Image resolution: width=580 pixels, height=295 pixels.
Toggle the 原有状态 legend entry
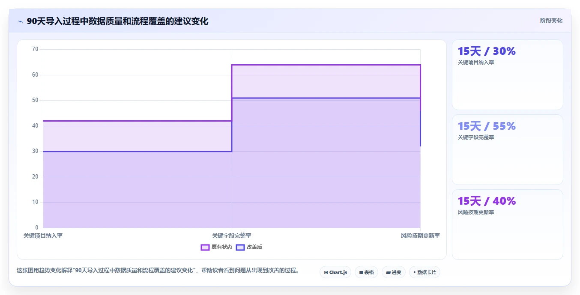coord(216,247)
